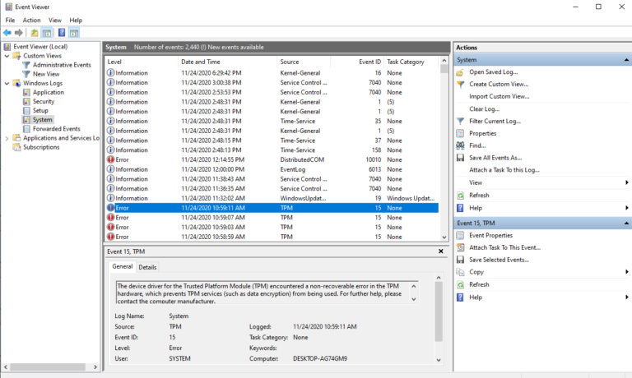Click the Attach Task To This Event icon
The height and width of the screenshot is (378, 632).
coord(460,247)
